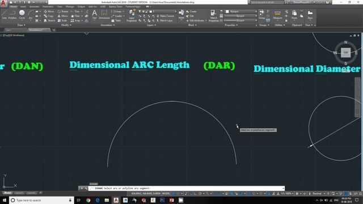Viewport: 363px width, 204px height.
Task: Click the Windows Start button
Action: click(5, 200)
